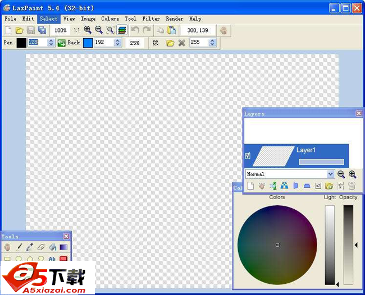Click the spinner arrows beside the 255 field

pyautogui.click(x=212, y=43)
